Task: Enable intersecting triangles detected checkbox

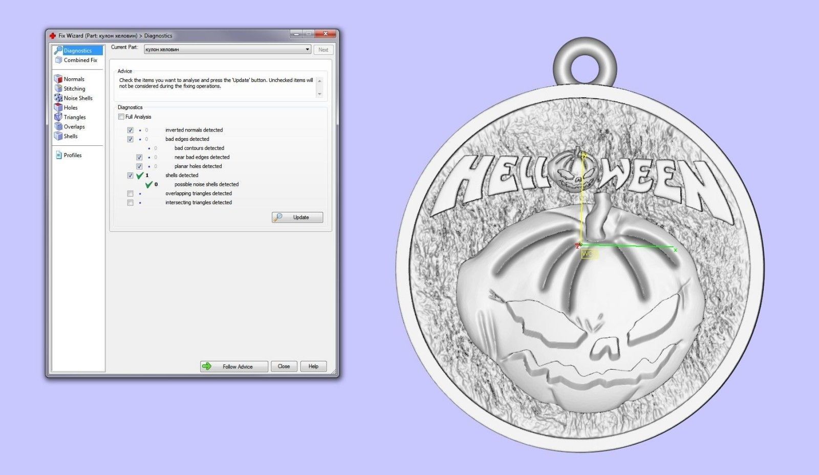Action: [130, 203]
